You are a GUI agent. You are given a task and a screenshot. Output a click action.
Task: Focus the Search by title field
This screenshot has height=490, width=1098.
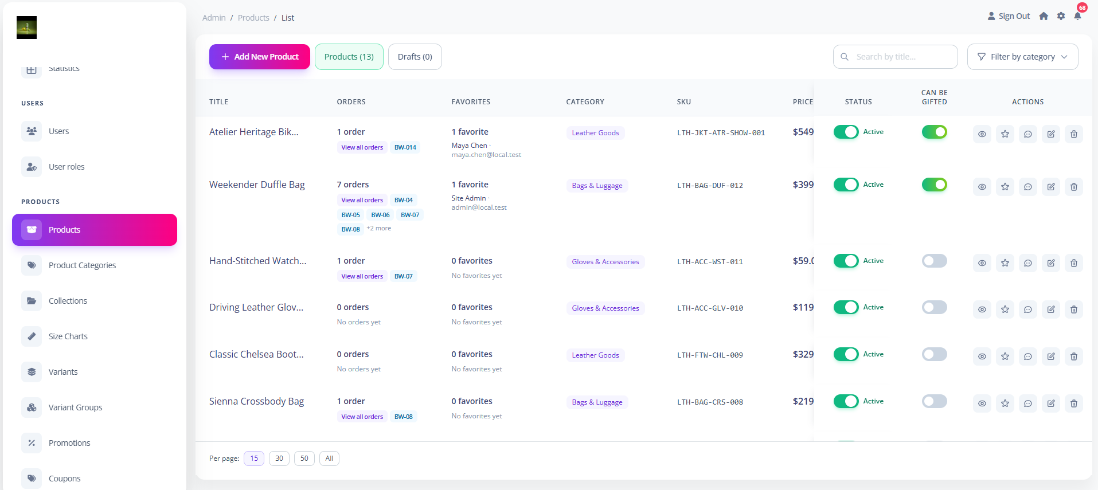click(x=895, y=57)
